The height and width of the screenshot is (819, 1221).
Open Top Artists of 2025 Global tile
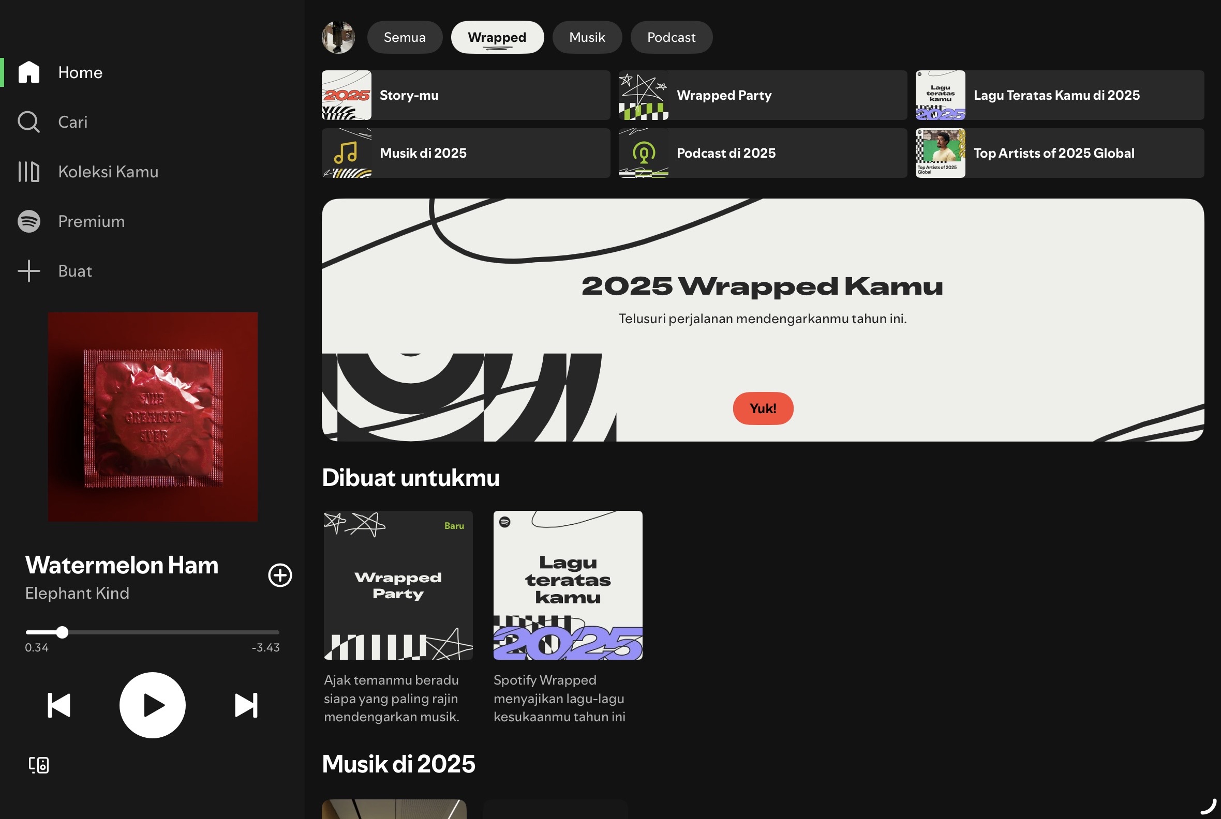1059,153
